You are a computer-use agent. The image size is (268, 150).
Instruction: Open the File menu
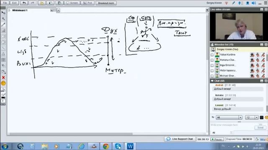pos(5,3)
